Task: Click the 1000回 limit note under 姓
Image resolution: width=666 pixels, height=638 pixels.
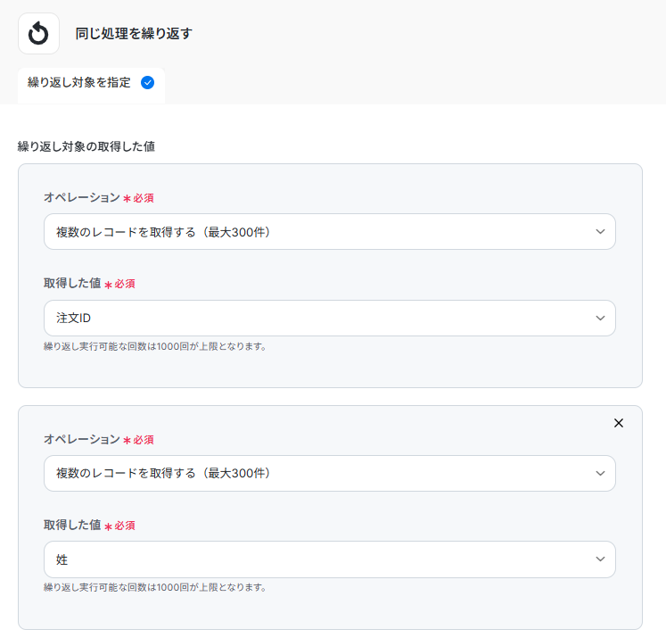Action: click(155, 587)
